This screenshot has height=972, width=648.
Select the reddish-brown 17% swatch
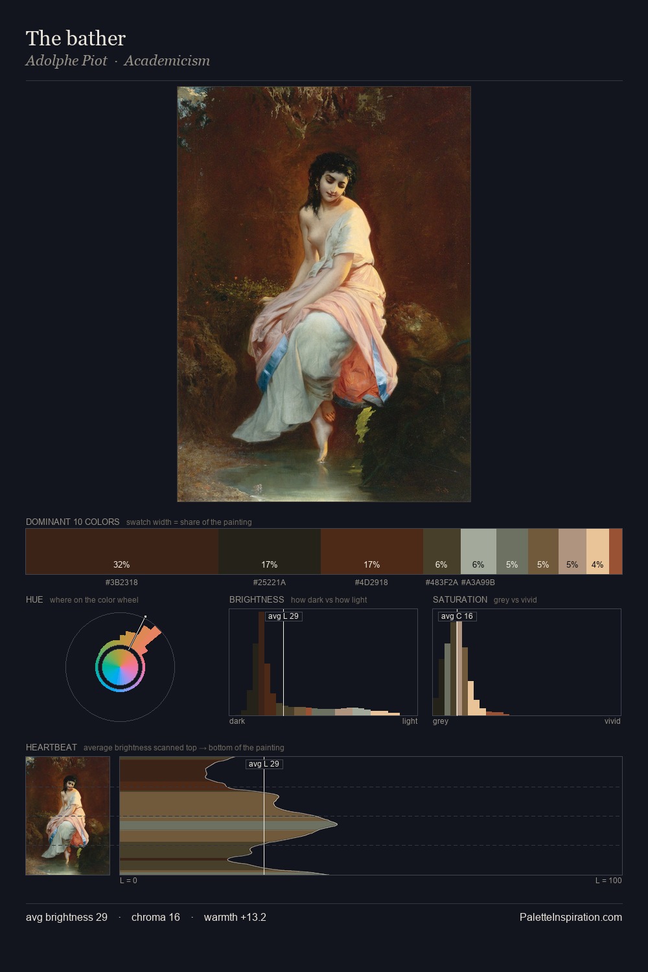pos(372,551)
